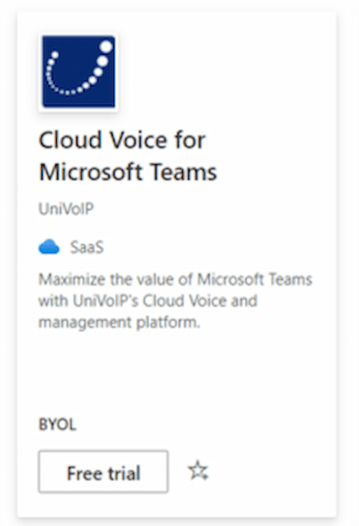Save offer to favorites with star icon

click(198, 471)
